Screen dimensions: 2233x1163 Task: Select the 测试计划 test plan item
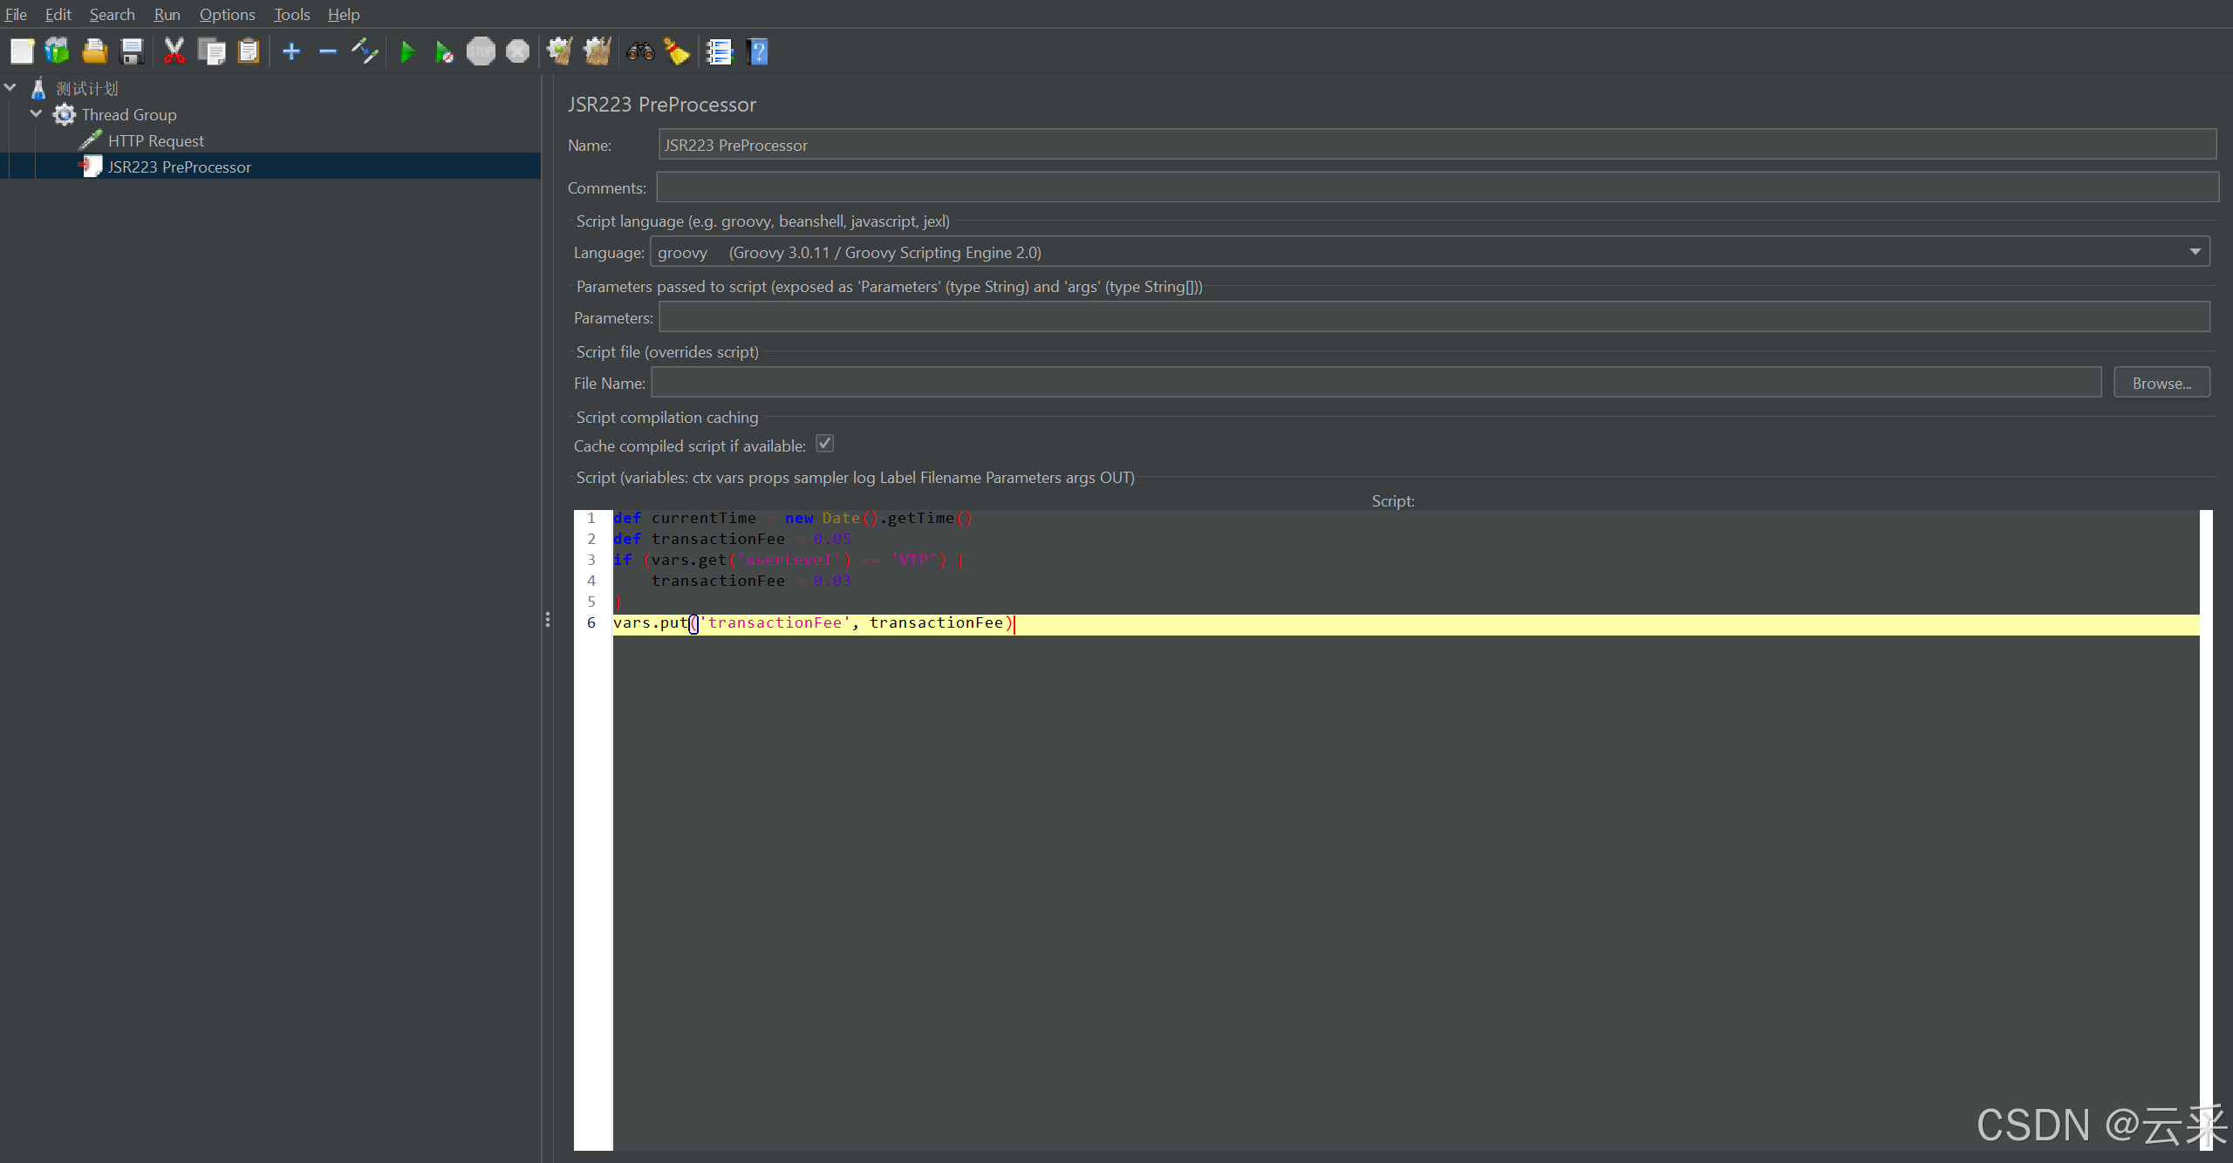87,88
